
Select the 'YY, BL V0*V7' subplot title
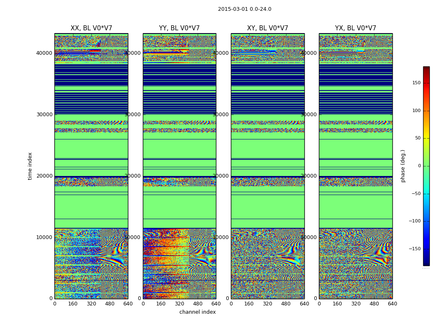179,28
